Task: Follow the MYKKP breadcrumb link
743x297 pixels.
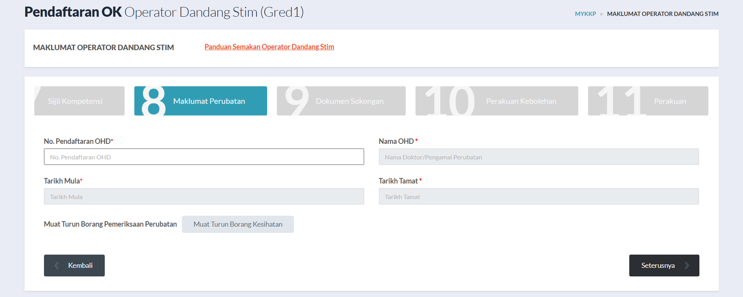Action: click(585, 14)
